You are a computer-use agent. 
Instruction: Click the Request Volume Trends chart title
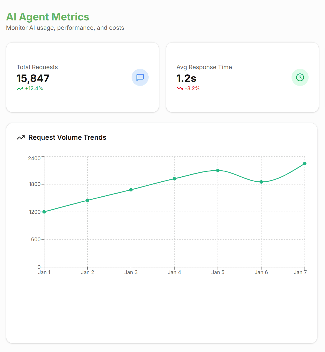pyautogui.click(x=67, y=137)
